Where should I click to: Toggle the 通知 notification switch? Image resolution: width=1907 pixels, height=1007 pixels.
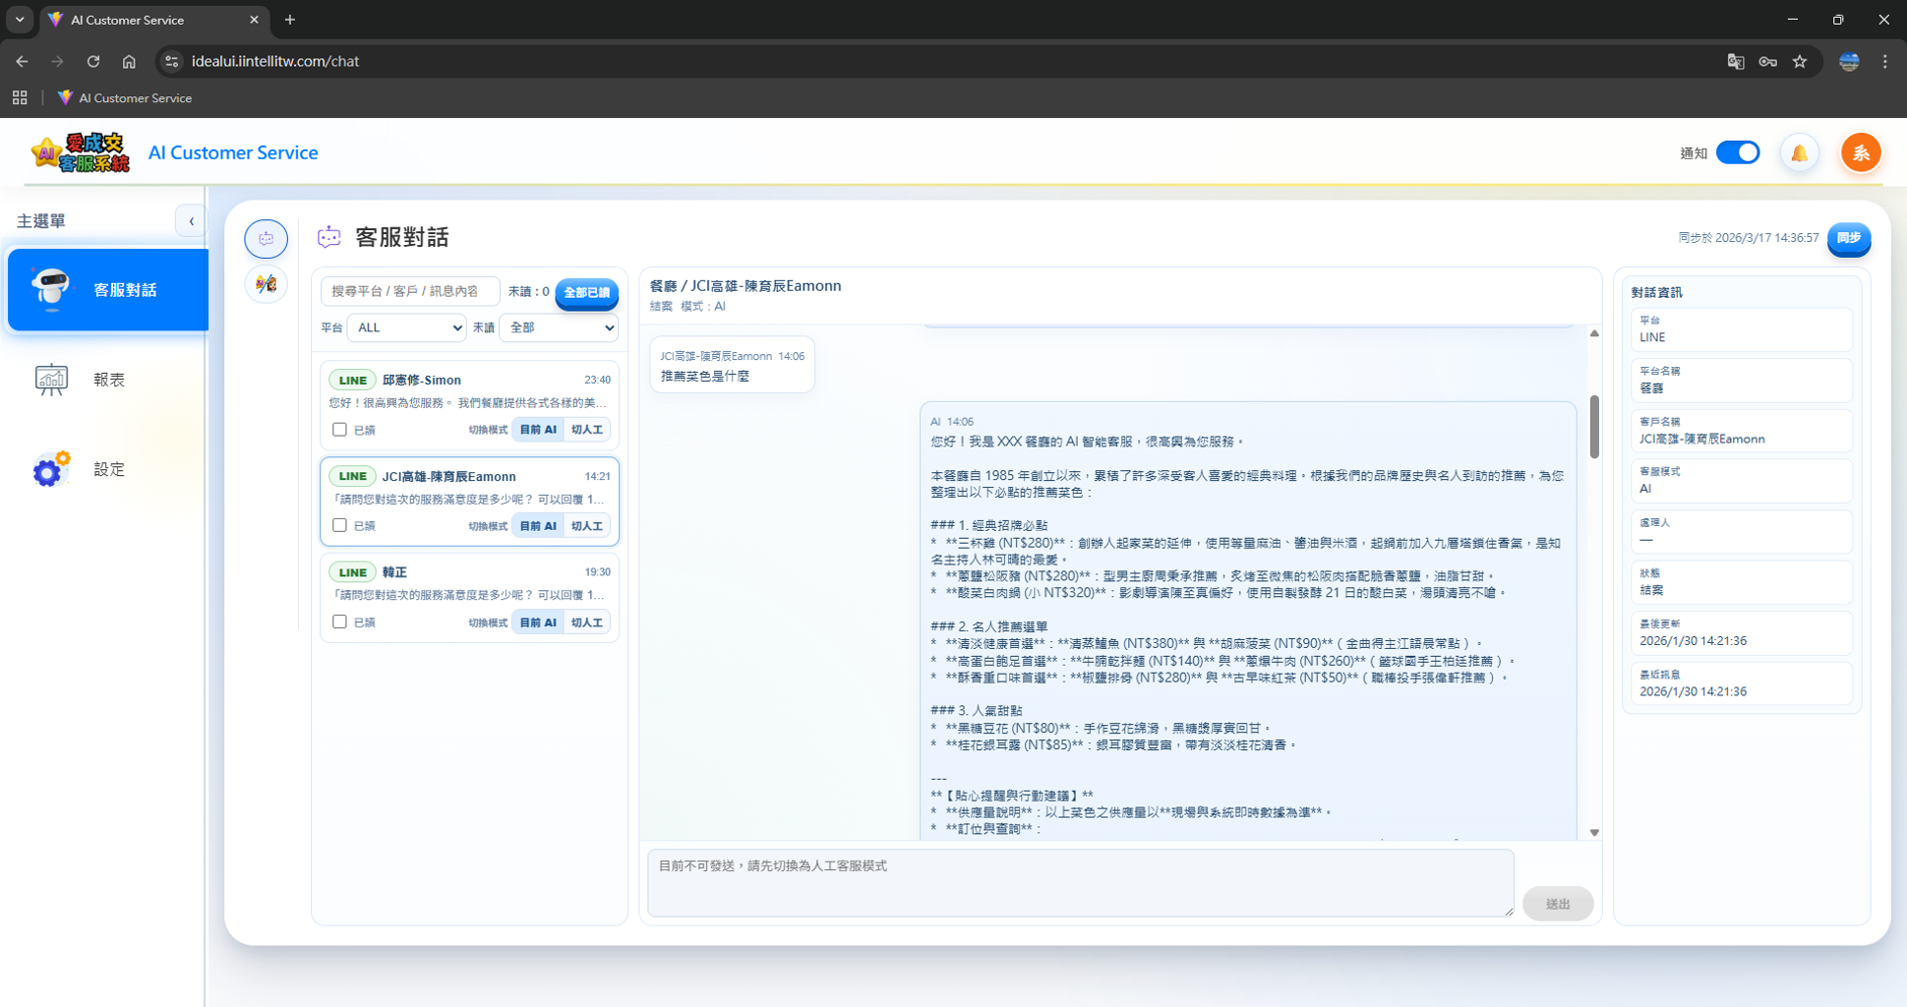[x=1738, y=153]
